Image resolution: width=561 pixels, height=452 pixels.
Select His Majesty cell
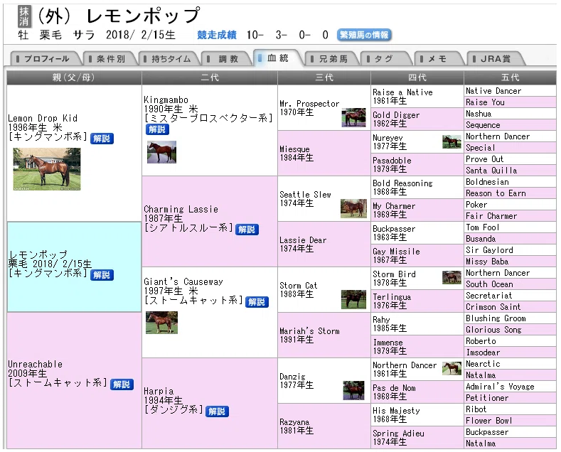coord(417,414)
